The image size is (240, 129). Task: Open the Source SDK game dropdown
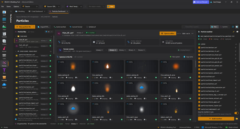tap(52, 7)
